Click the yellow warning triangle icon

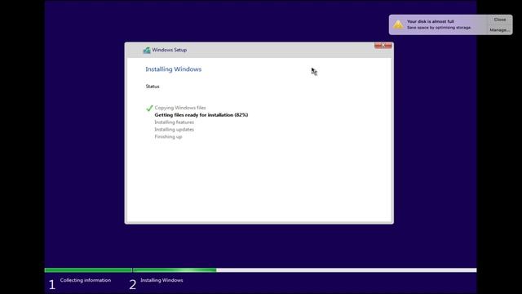coord(398,24)
